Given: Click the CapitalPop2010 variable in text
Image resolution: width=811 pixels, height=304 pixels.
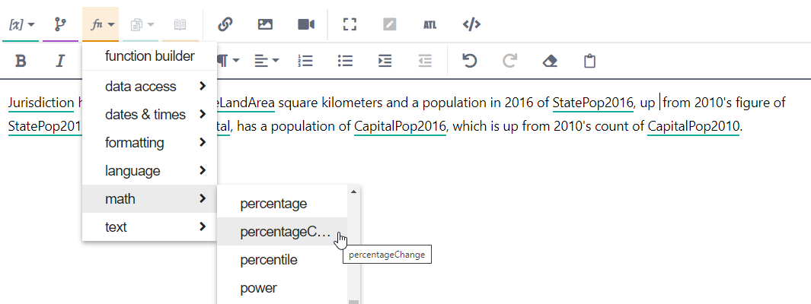Looking at the screenshot, I should (693, 125).
